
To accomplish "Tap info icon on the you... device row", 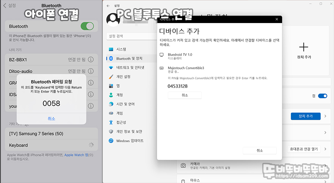I will [x=91, y=106].
